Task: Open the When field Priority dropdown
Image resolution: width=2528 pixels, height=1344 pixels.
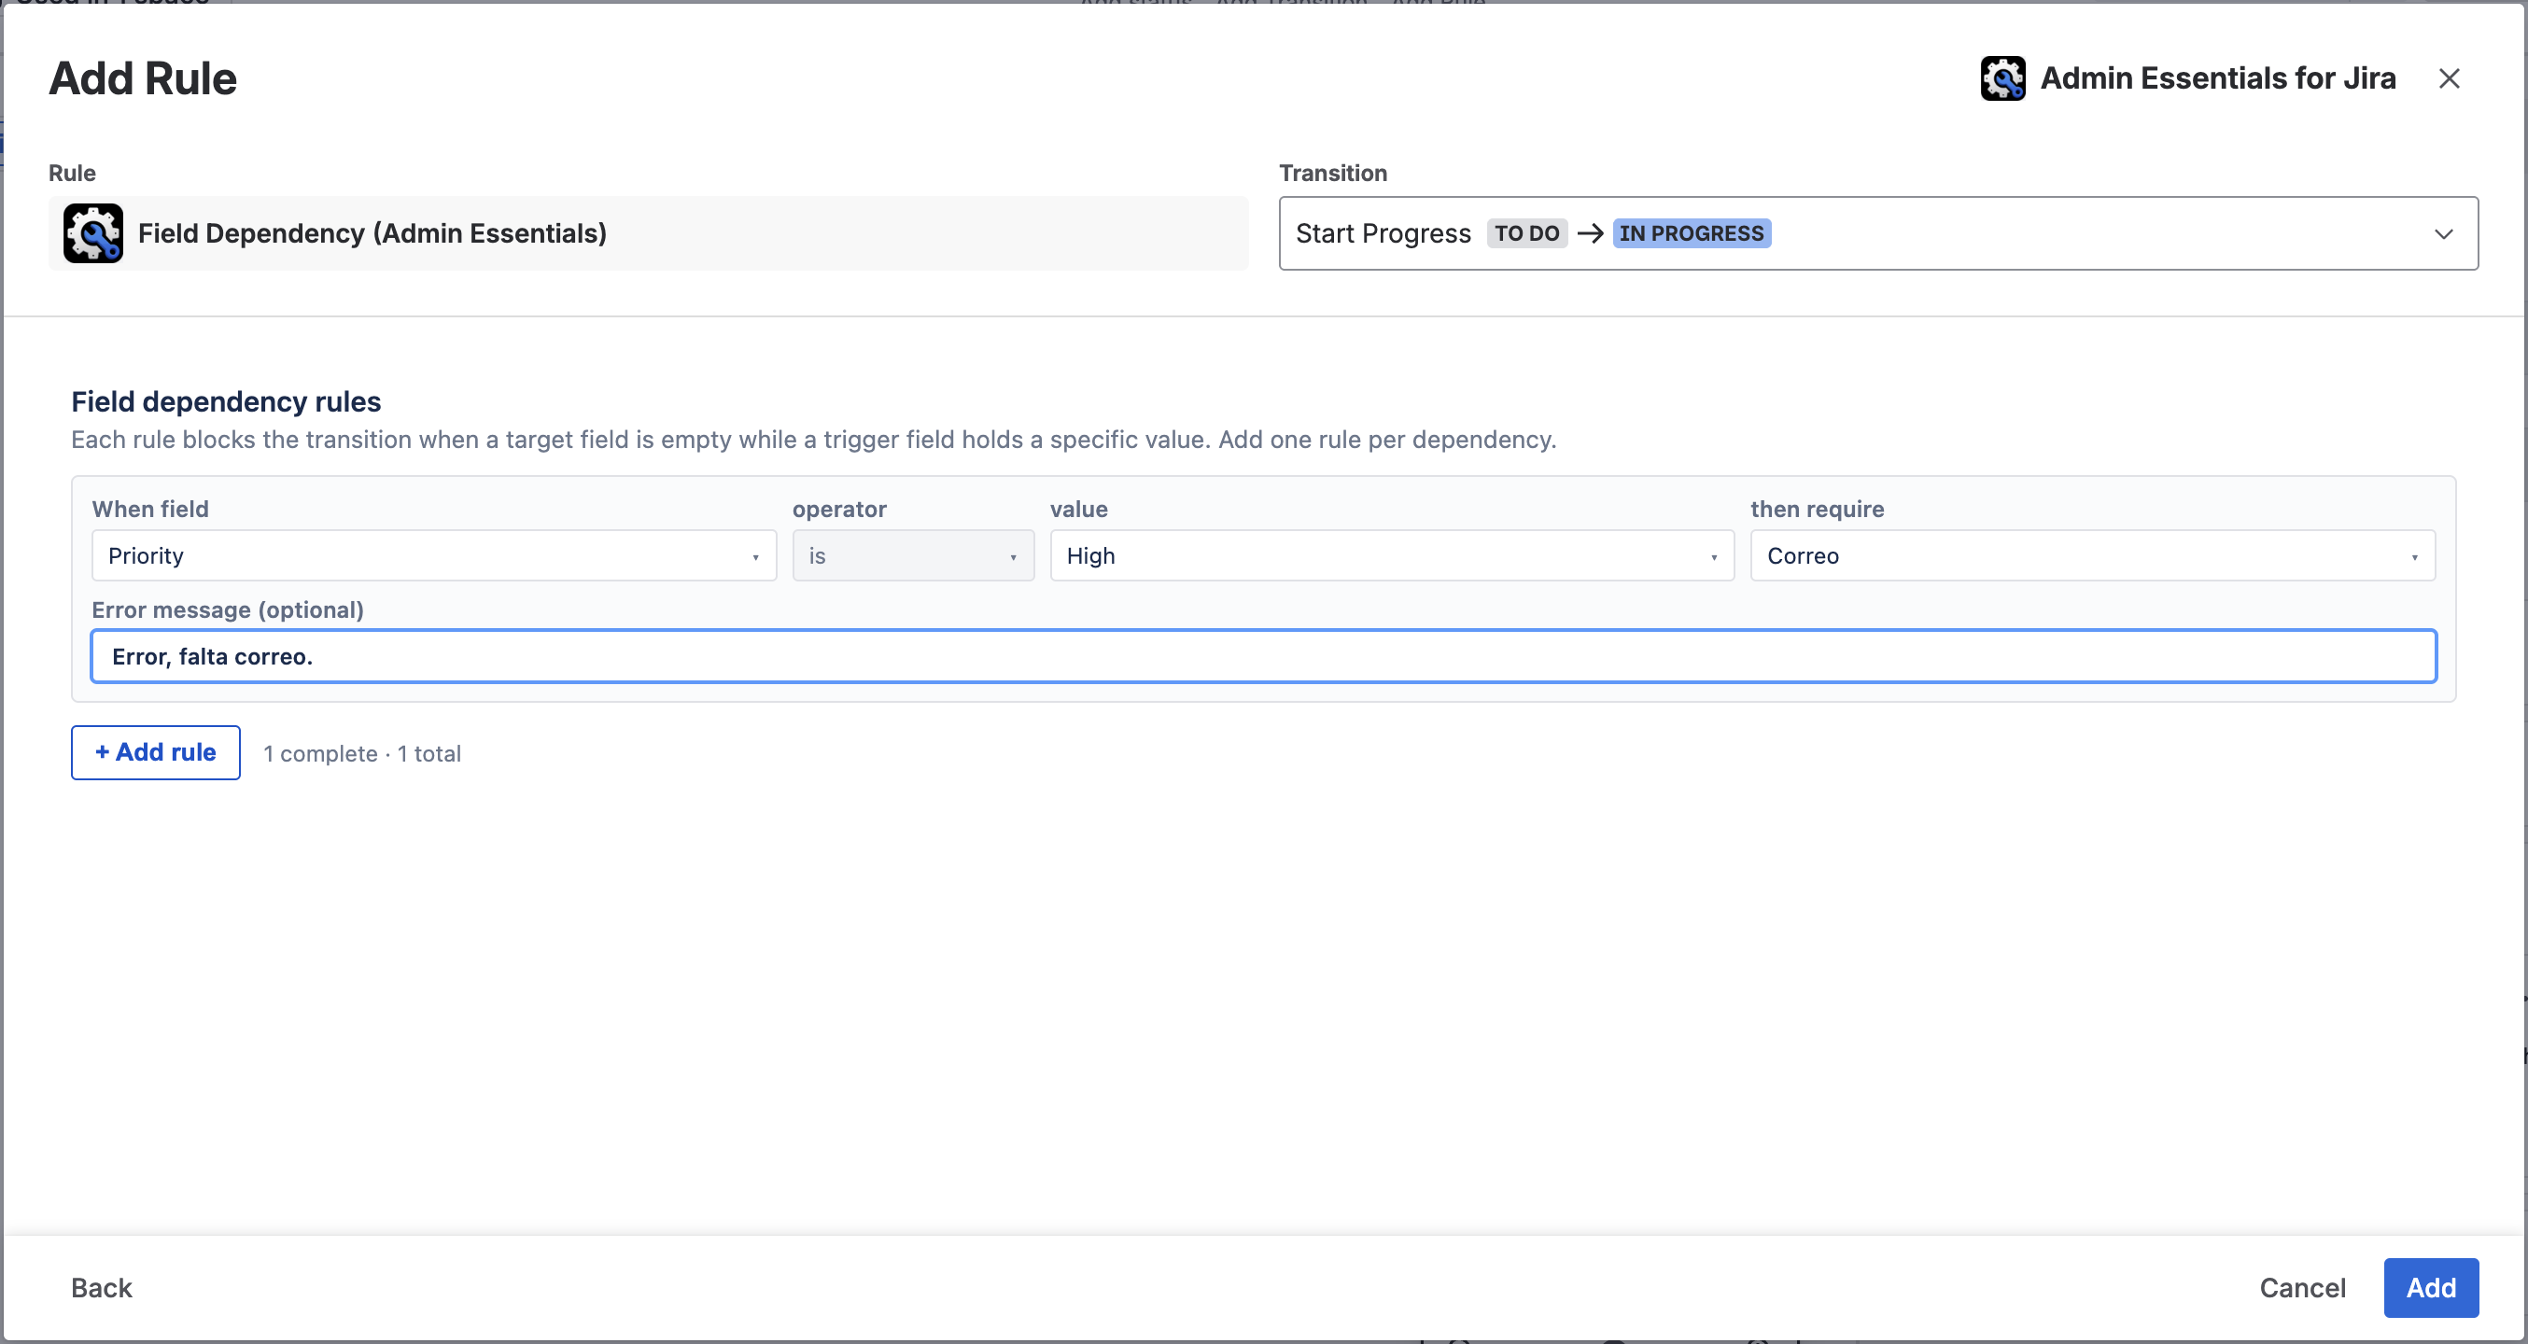Action: pos(434,555)
